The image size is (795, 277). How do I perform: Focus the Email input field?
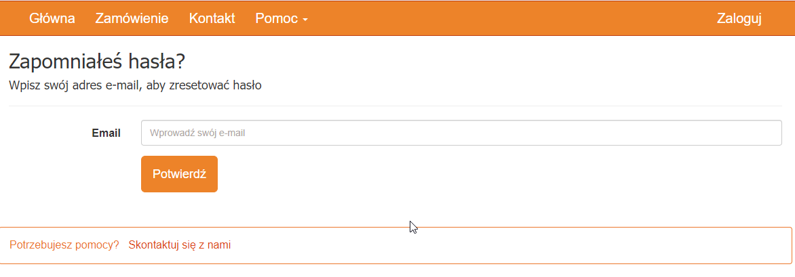tap(461, 133)
